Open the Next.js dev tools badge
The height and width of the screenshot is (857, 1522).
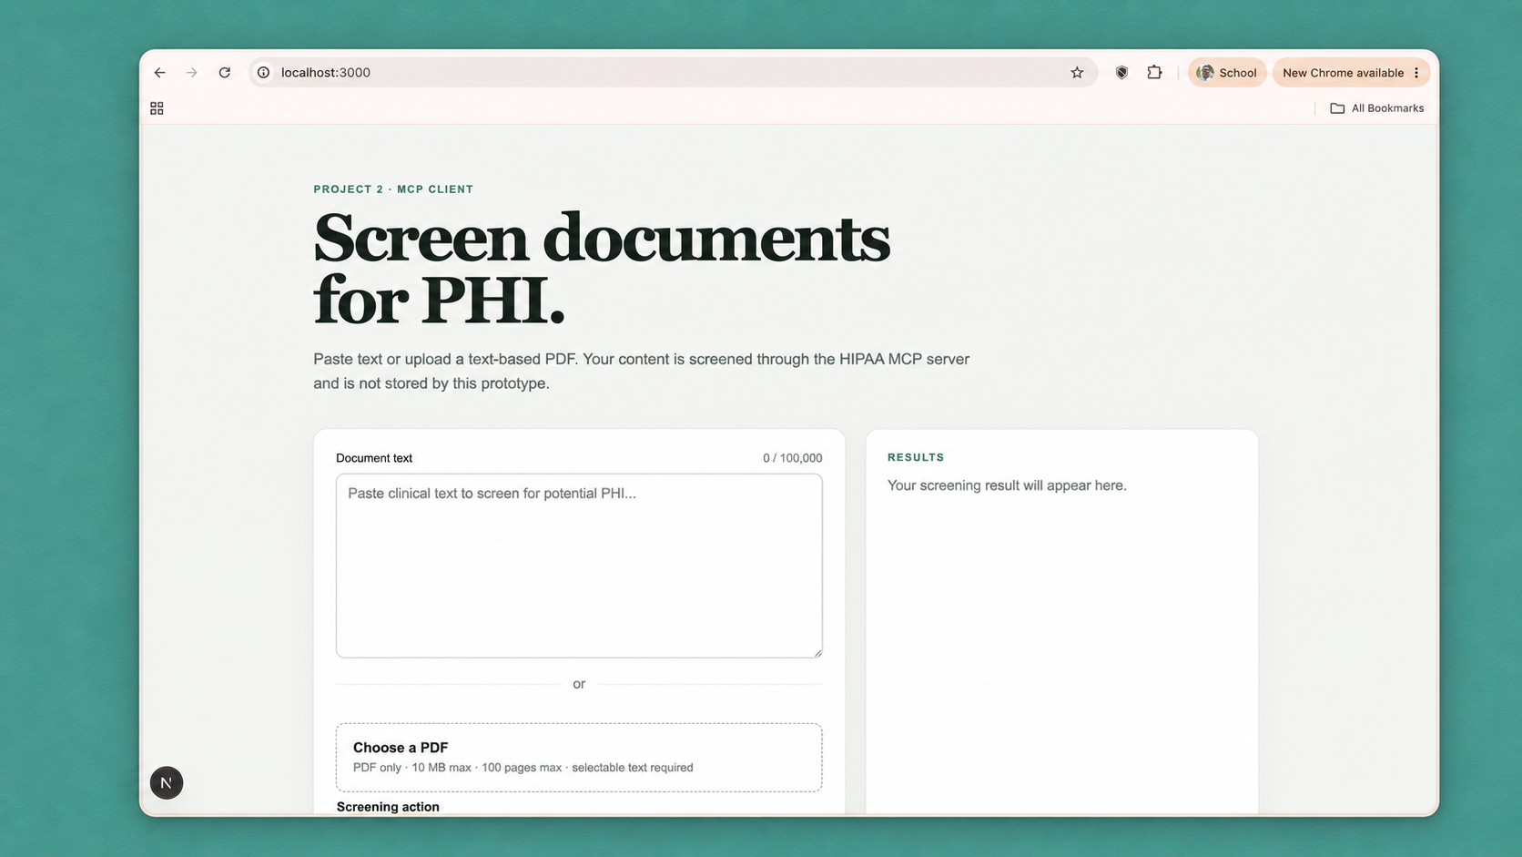point(167,782)
